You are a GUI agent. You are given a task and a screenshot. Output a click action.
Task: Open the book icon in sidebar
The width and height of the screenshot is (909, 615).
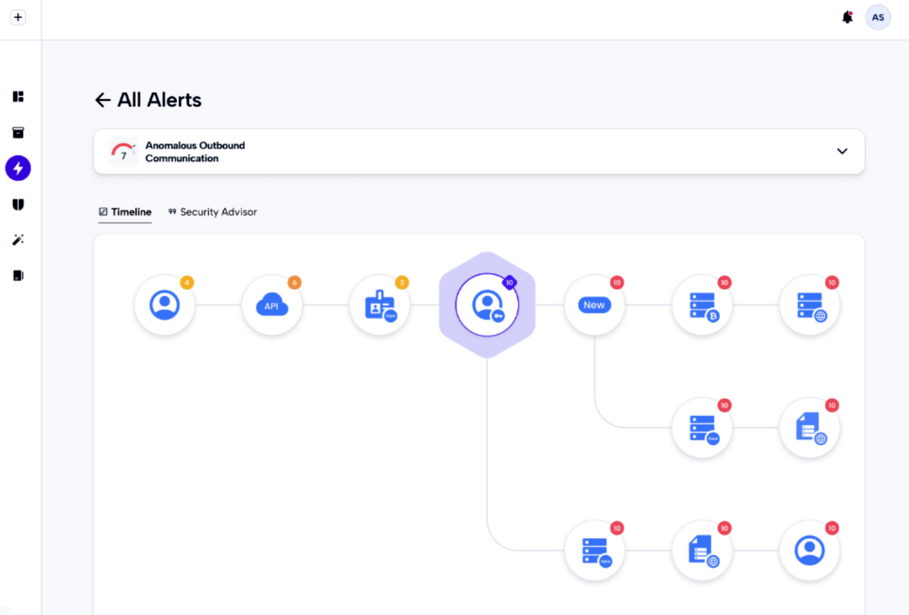[x=18, y=275]
